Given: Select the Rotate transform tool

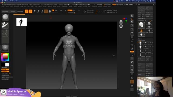Looking at the screenshot, I should pos(42,11).
